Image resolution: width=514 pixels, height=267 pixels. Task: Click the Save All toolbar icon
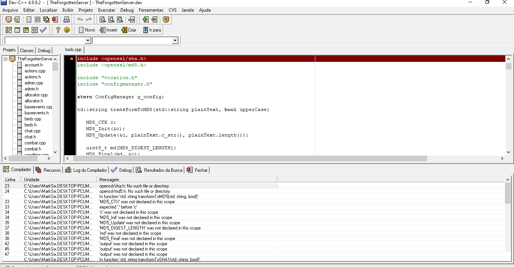point(46,19)
